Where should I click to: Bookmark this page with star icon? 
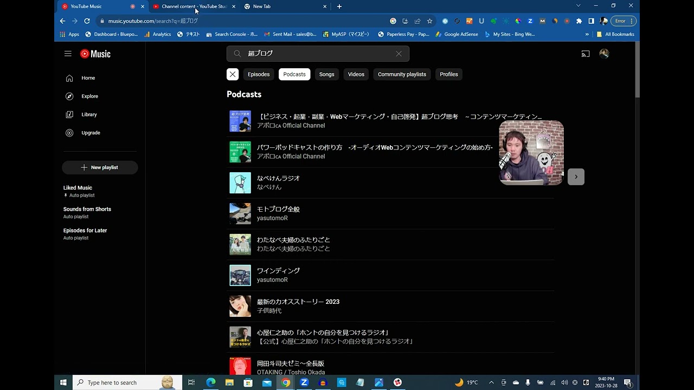[430, 21]
